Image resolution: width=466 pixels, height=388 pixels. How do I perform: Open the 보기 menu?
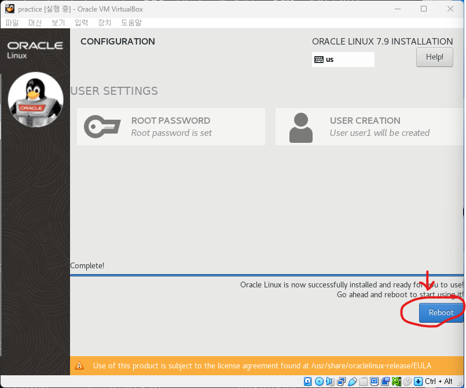(58, 23)
